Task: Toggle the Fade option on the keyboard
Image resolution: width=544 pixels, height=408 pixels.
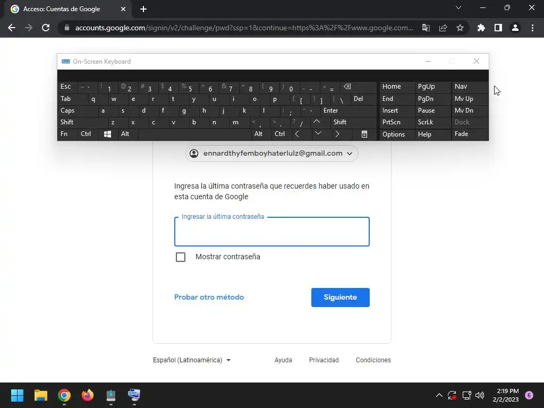Action: [x=470, y=134]
